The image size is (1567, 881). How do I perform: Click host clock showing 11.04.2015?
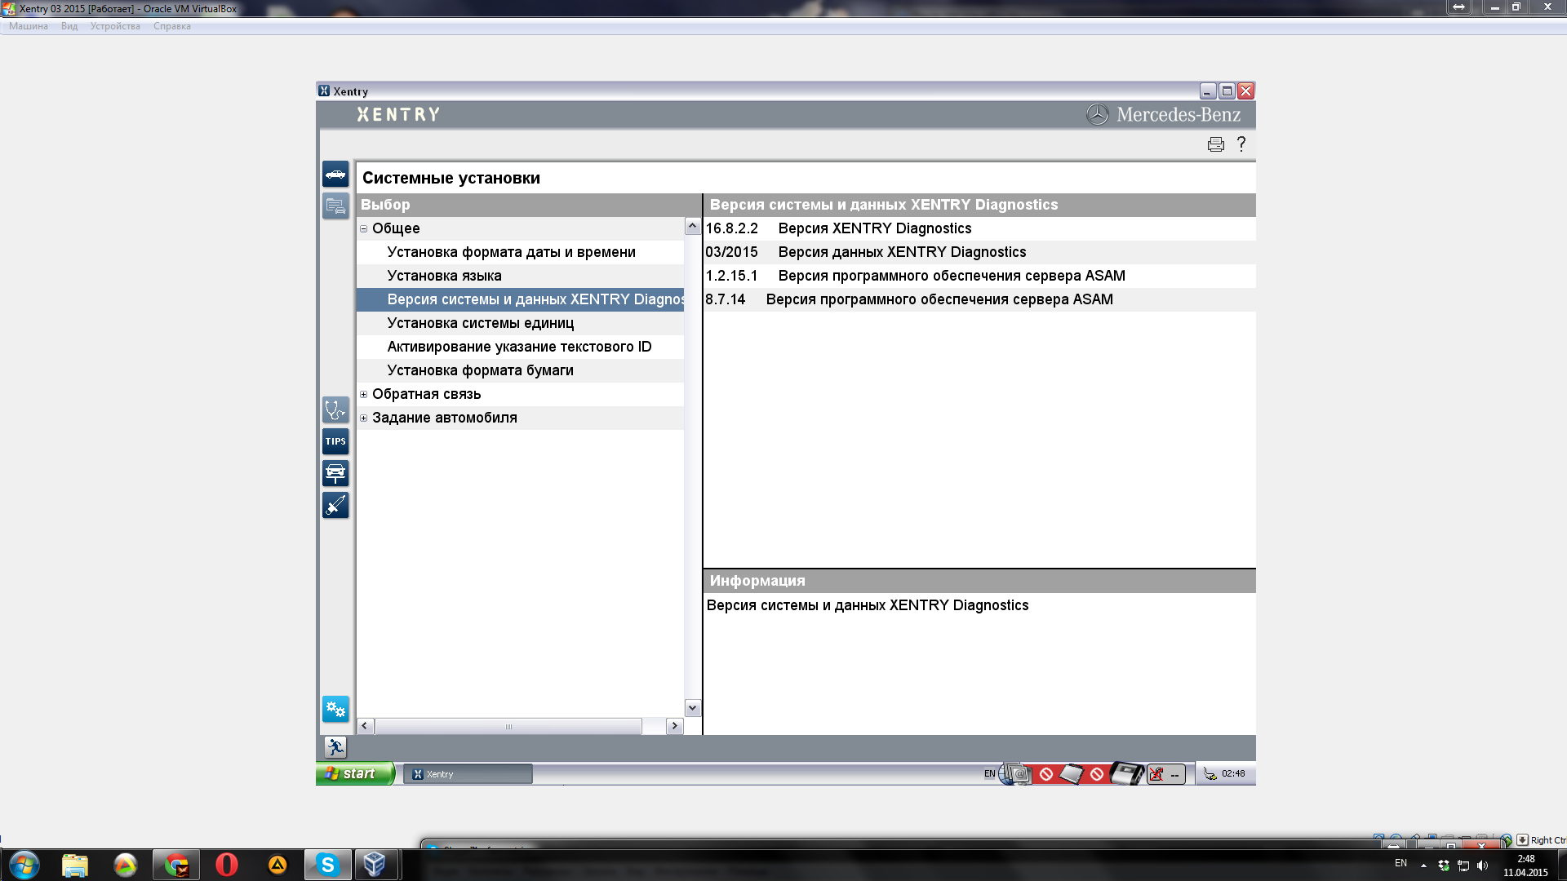(x=1525, y=866)
